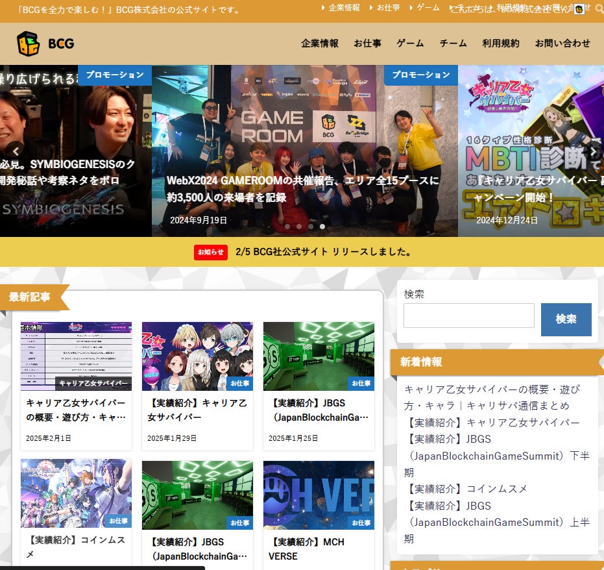The height and width of the screenshot is (570, 604).
Task: Open the magnifier search icon in the orange top bar
Action: pos(599,9)
